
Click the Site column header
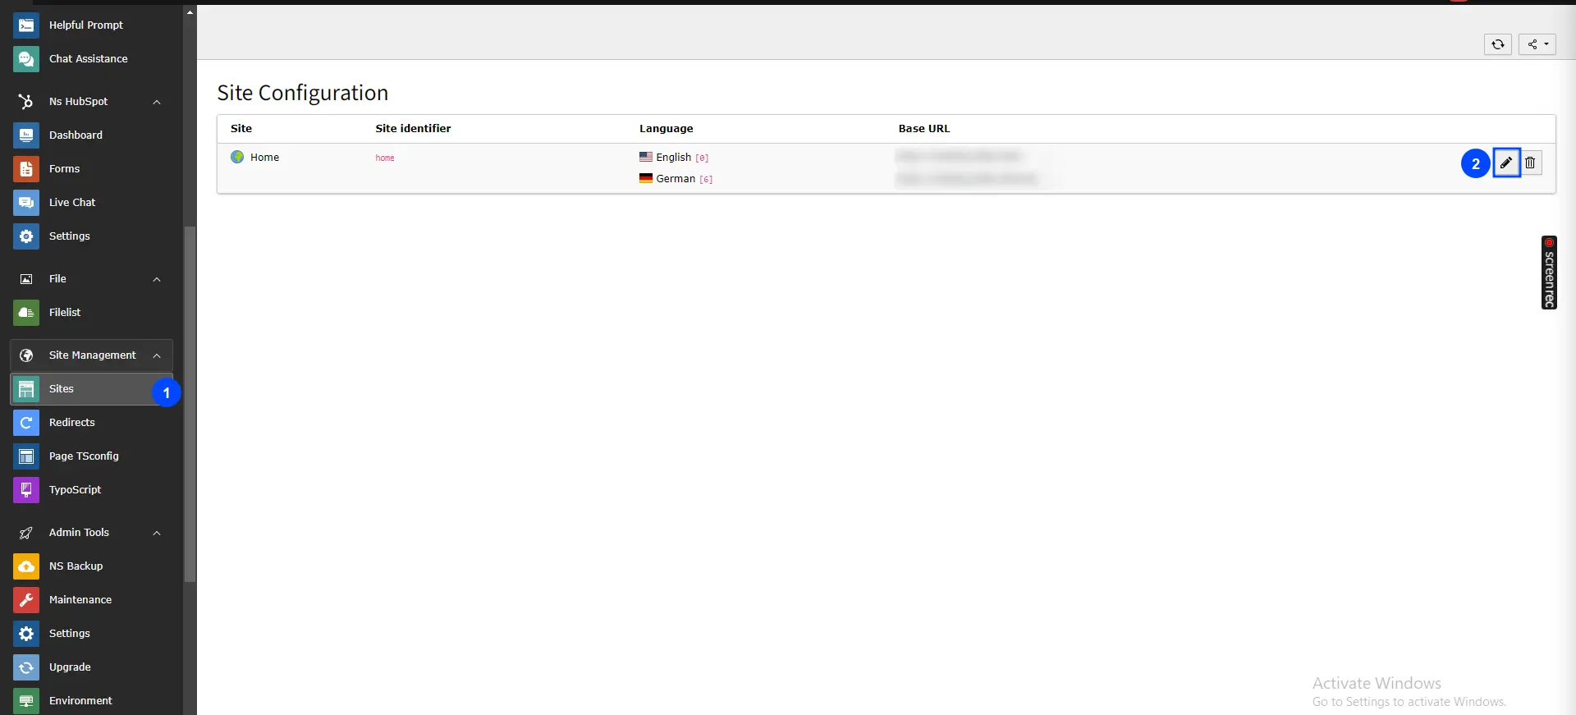coord(241,129)
